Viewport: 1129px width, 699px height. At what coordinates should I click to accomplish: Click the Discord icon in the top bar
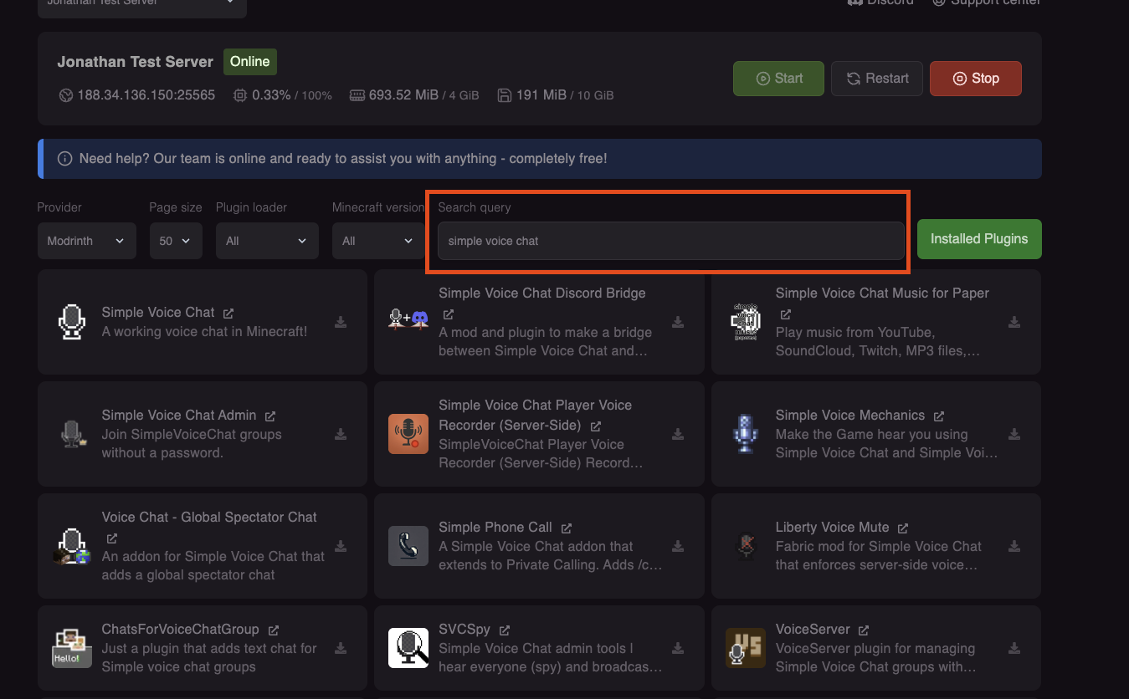point(854,3)
